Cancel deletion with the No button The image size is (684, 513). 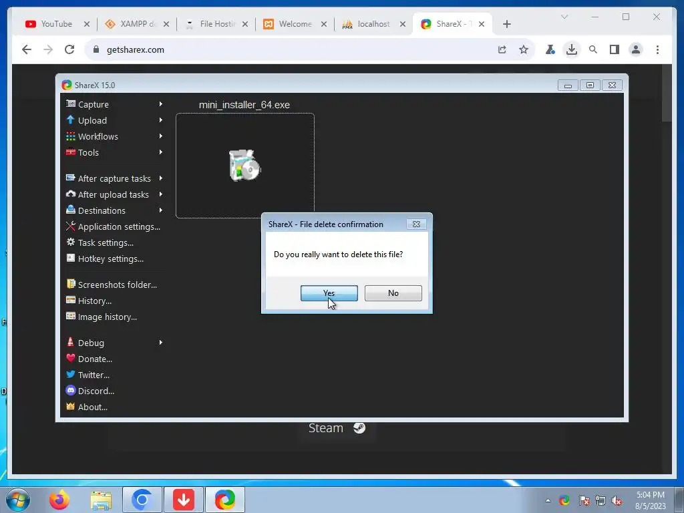click(393, 293)
